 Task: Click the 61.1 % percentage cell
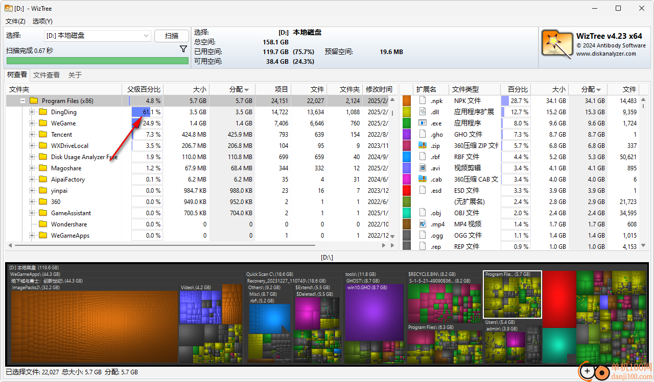point(147,112)
